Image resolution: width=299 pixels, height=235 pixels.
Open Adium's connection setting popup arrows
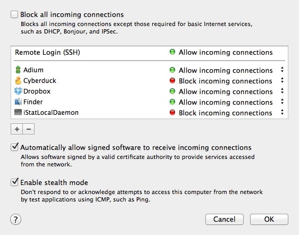click(x=282, y=70)
